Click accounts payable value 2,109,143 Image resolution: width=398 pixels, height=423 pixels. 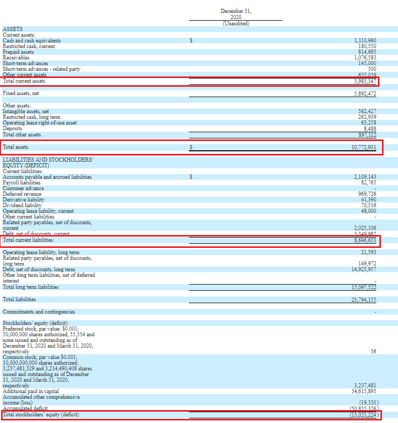click(365, 177)
